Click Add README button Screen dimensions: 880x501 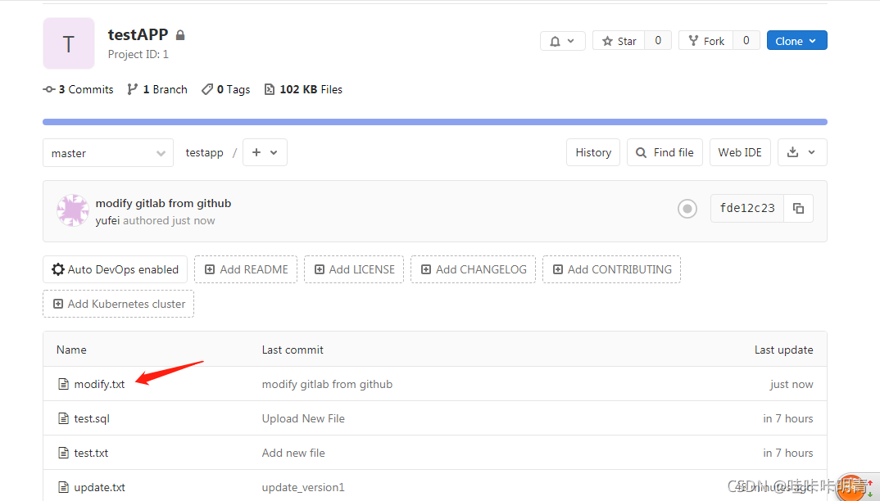click(246, 269)
